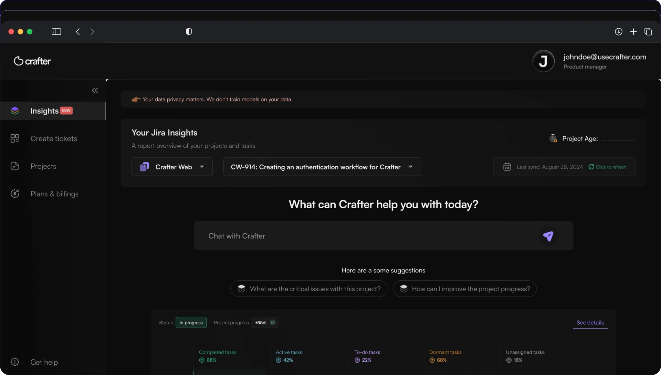Select the Create tickets tool
This screenshot has width=661, height=375.
coord(53,138)
